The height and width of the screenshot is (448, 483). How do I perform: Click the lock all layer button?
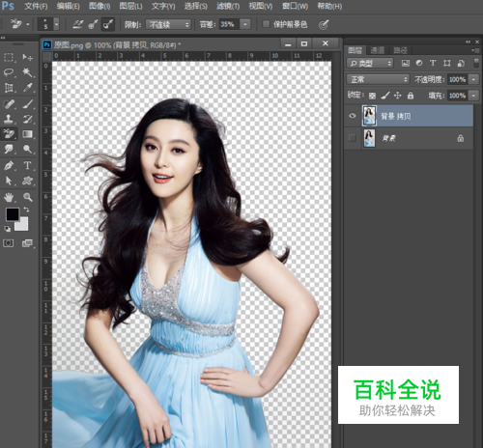pos(411,96)
